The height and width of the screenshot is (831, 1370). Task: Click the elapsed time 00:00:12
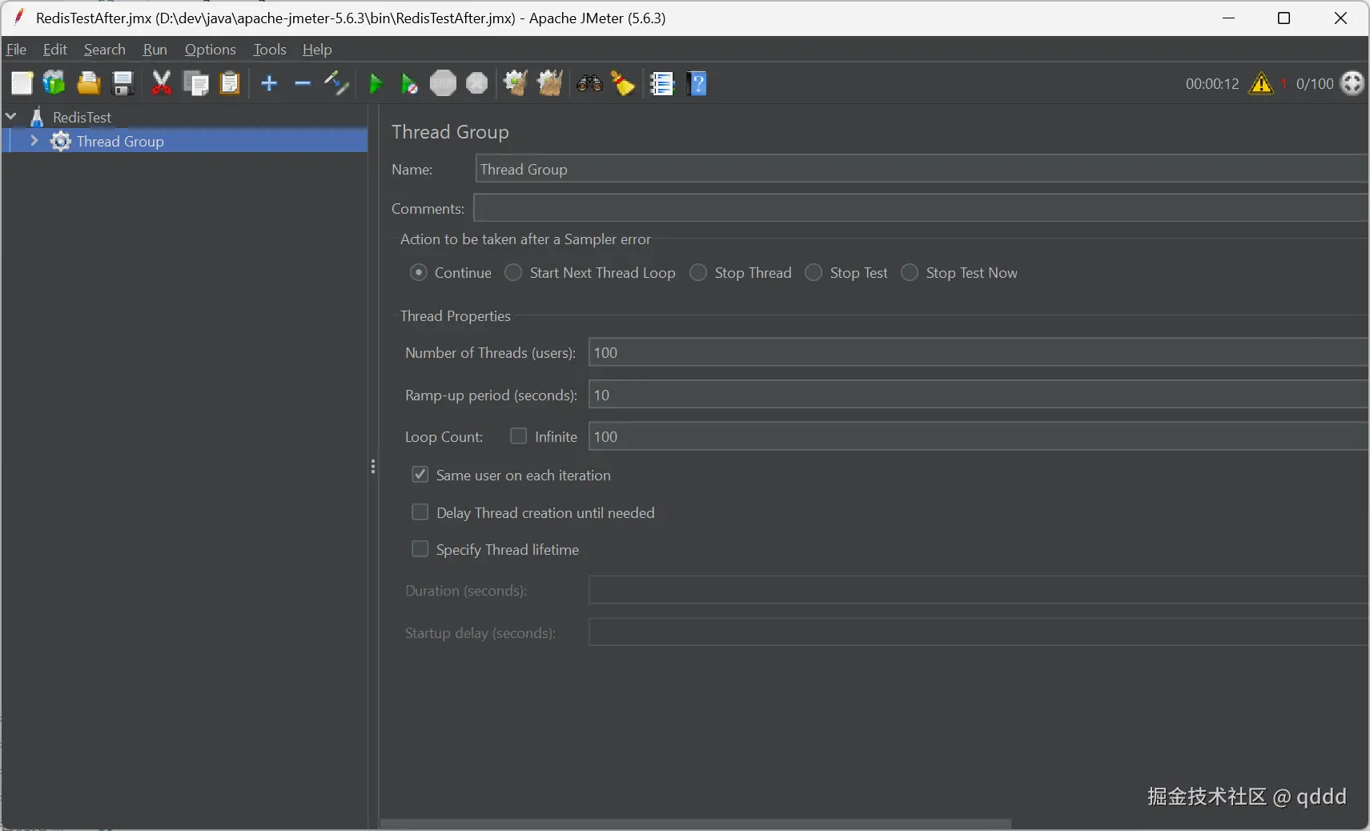click(x=1212, y=83)
